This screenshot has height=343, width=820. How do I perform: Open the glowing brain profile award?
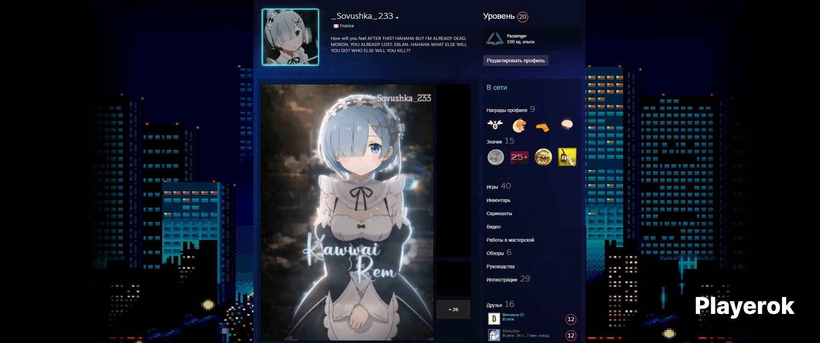point(567,124)
